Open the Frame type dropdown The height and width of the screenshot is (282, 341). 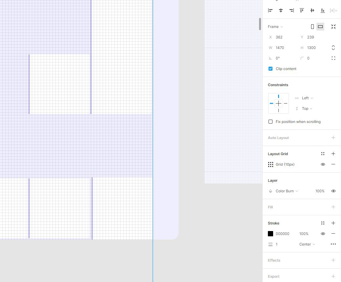(275, 27)
